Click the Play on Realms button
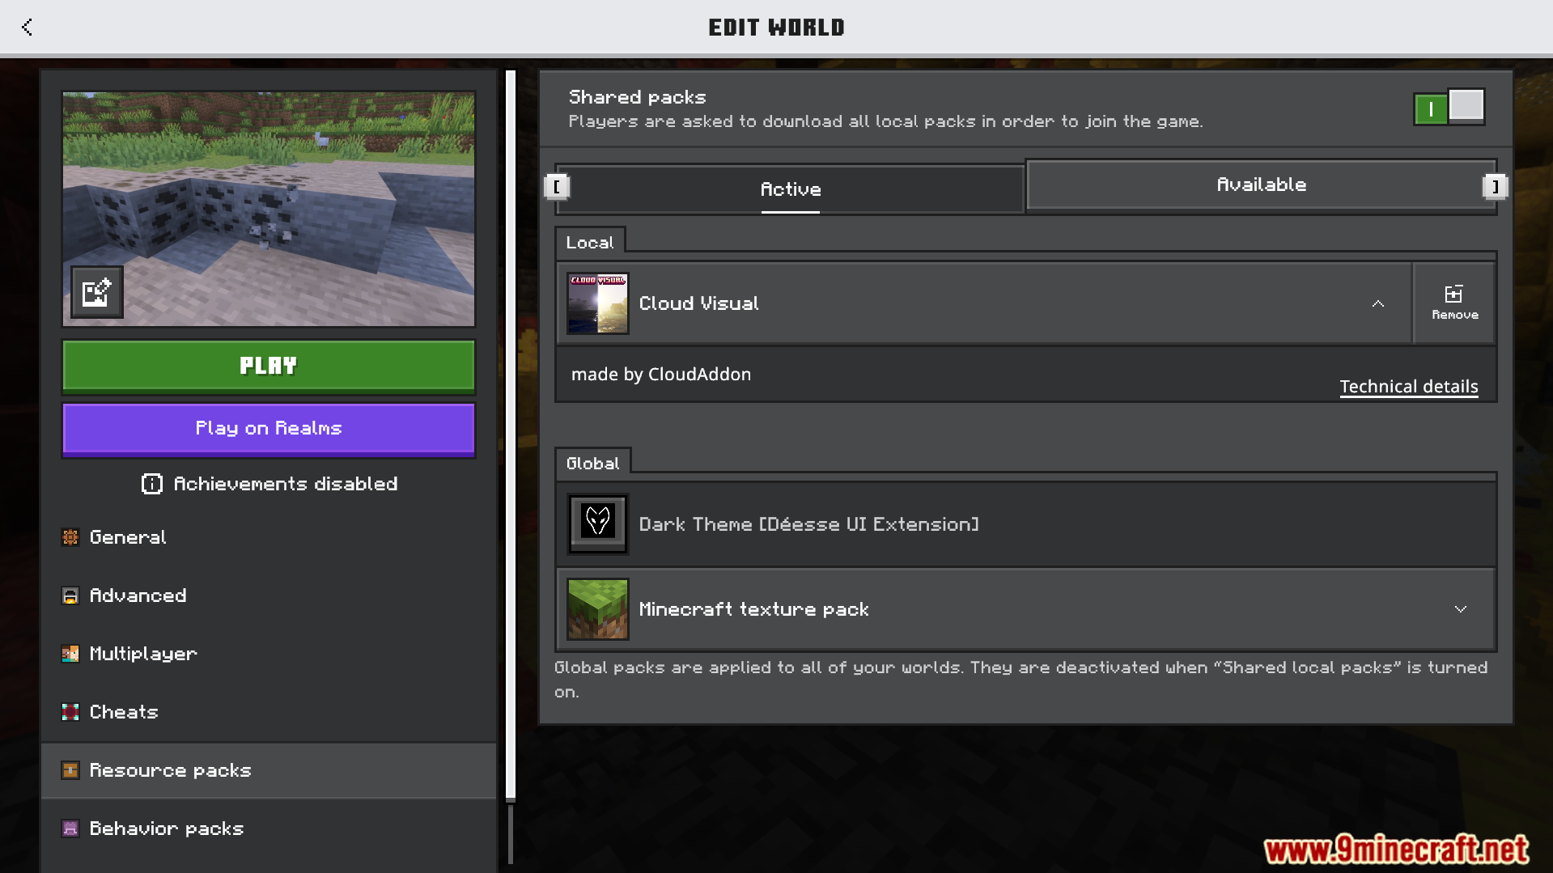This screenshot has height=873, width=1553. point(269,429)
